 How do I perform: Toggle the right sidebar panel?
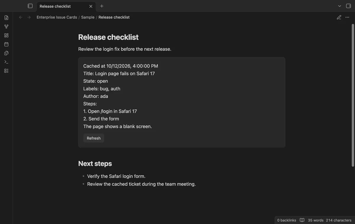coord(348,6)
